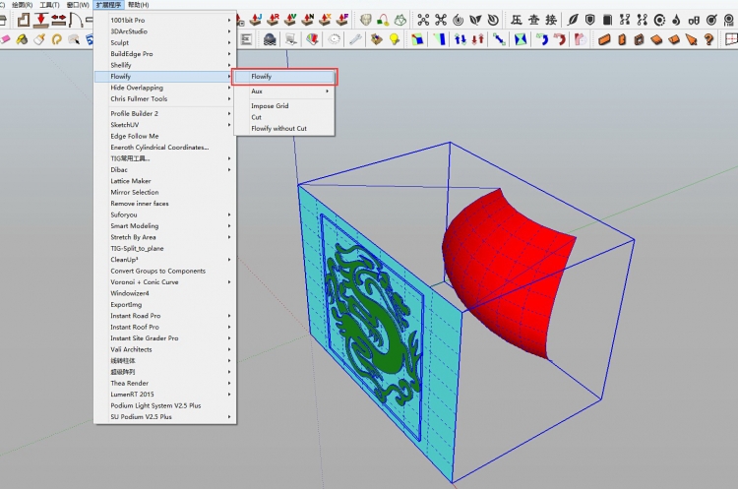Open the 绘图(R) menu

[x=22, y=5]
